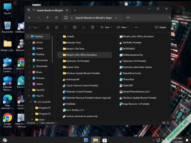Select Music in navigation pane
The image size is (191, 143).
point(37,72)
